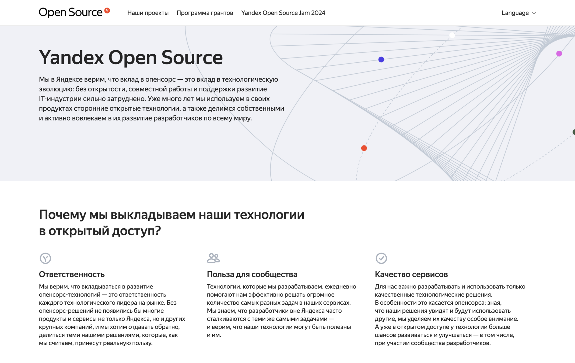Click the Yandex Y circle icon above Ответственность
This screenshot has width=575, height=363.
[45, 258]
